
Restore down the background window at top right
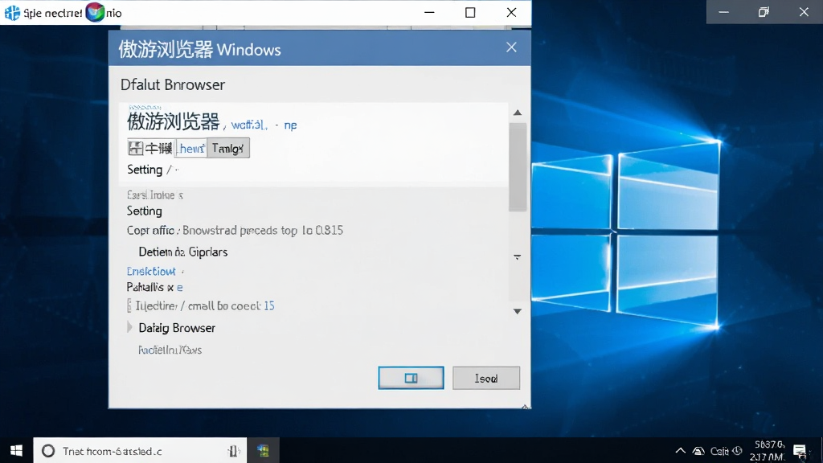pyautogui.click(x=764, y=12)
